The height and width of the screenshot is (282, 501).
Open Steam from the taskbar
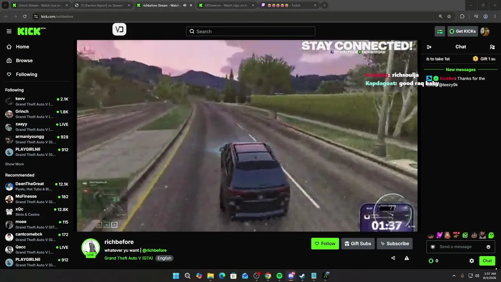pyautogui.click(x=302, y=276)
